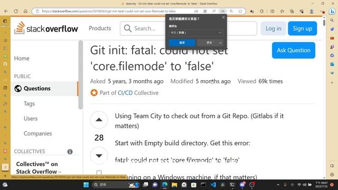Go back using the browser back arrow
This screenshot has width=338, height=190.
point(6,11)
